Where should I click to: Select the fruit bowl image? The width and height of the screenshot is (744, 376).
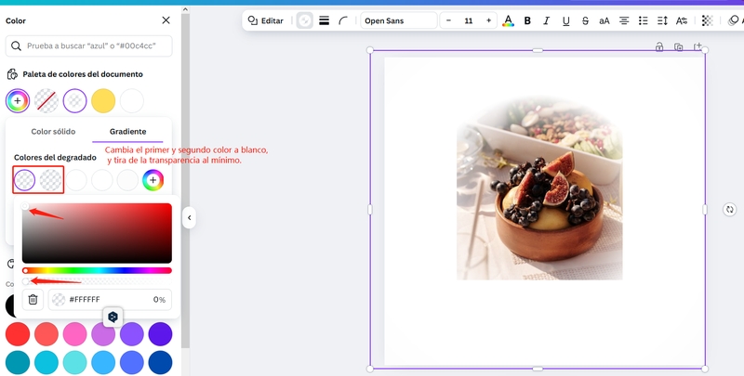539,188
